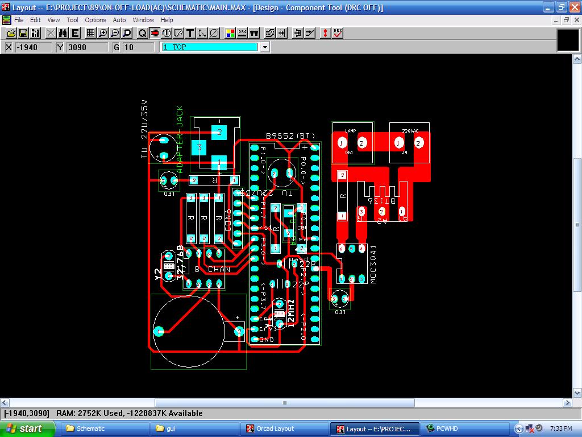Image resolution: width=582 pixels, height=437 pixels.
Task: Select the Obstacle tool icon
Action: coord(178,34)
